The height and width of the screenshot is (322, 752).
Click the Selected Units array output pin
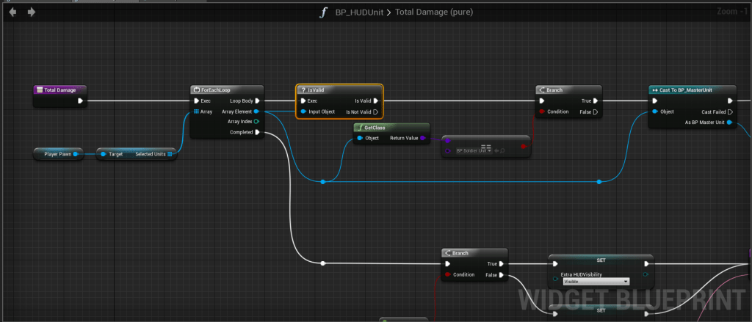pyautogui.click(x=170, y=154)
